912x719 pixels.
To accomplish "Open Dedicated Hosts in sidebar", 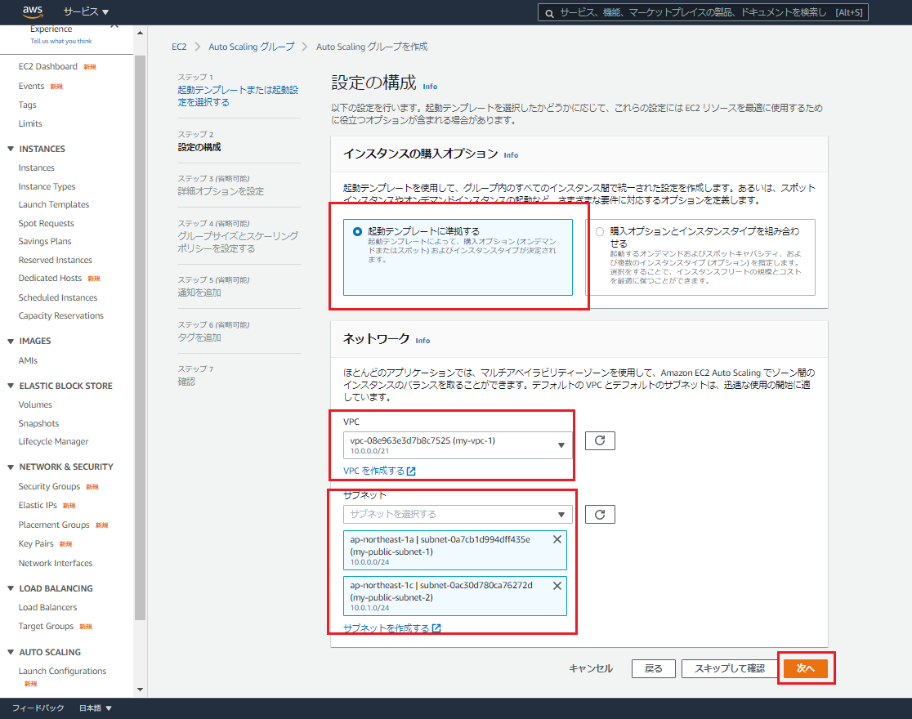I will point(50,278).
